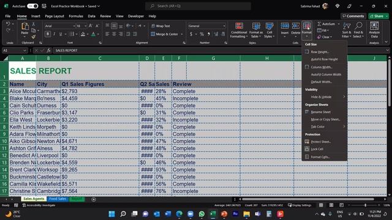Click the Cut scissors icon

(34, 24)
